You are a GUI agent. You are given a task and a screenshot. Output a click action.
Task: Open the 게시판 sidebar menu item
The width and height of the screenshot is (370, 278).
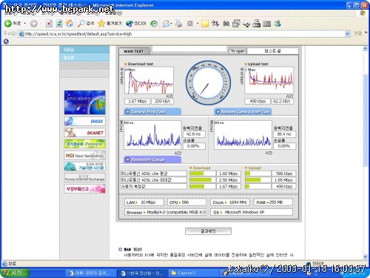point(84,58)
